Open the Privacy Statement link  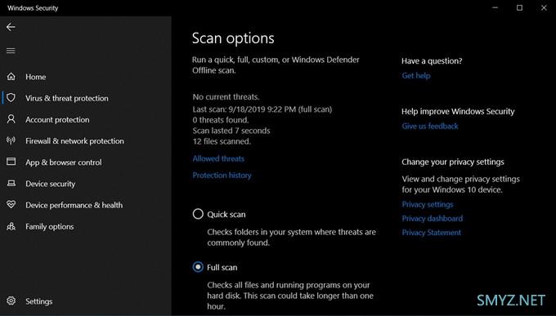coord(431,233)
